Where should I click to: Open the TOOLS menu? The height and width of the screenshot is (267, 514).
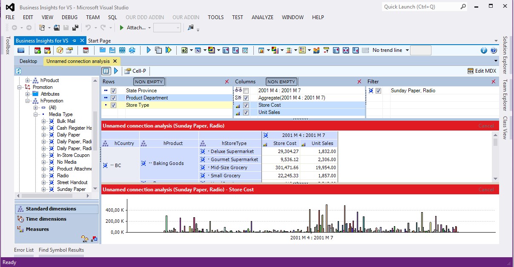pos(215,17)
